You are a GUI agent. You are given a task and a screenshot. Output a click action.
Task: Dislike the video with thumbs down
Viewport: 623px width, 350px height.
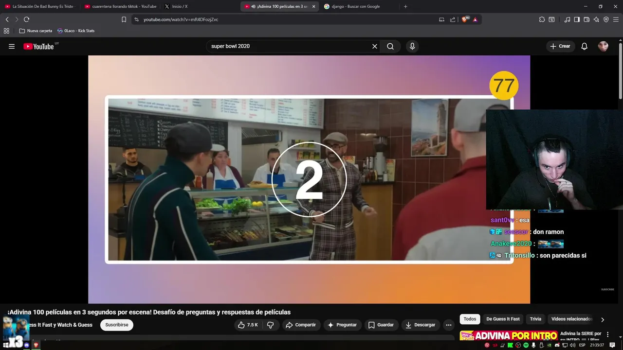271,325
